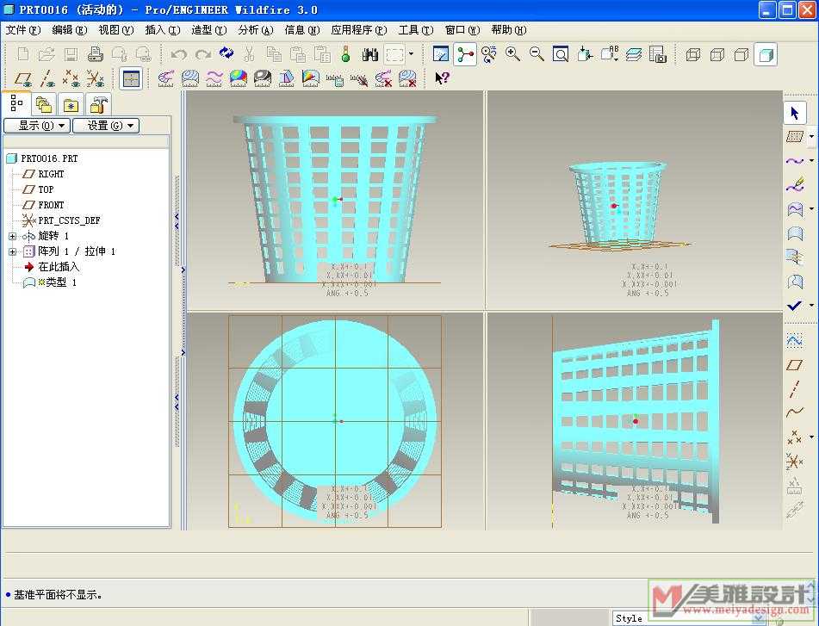Image resolution: width=819 pixels, height=626 pixels.
Task: Open the selection box dropdown arrow
Action: [411, 53]
